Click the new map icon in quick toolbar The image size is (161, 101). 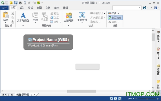tap(3, 3)
